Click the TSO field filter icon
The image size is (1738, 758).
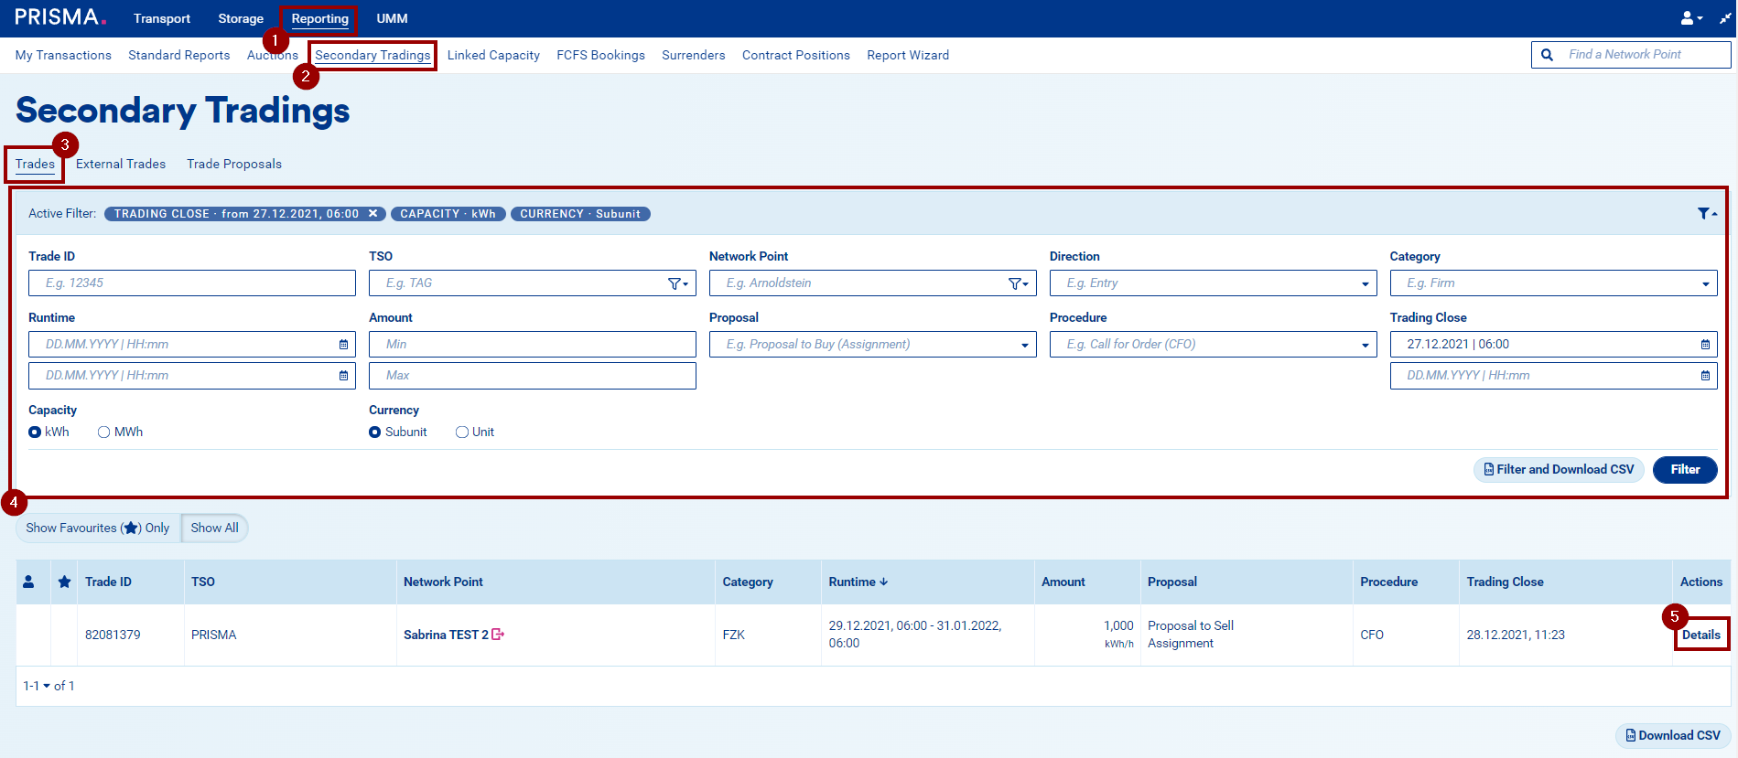(x=677, y=283)
